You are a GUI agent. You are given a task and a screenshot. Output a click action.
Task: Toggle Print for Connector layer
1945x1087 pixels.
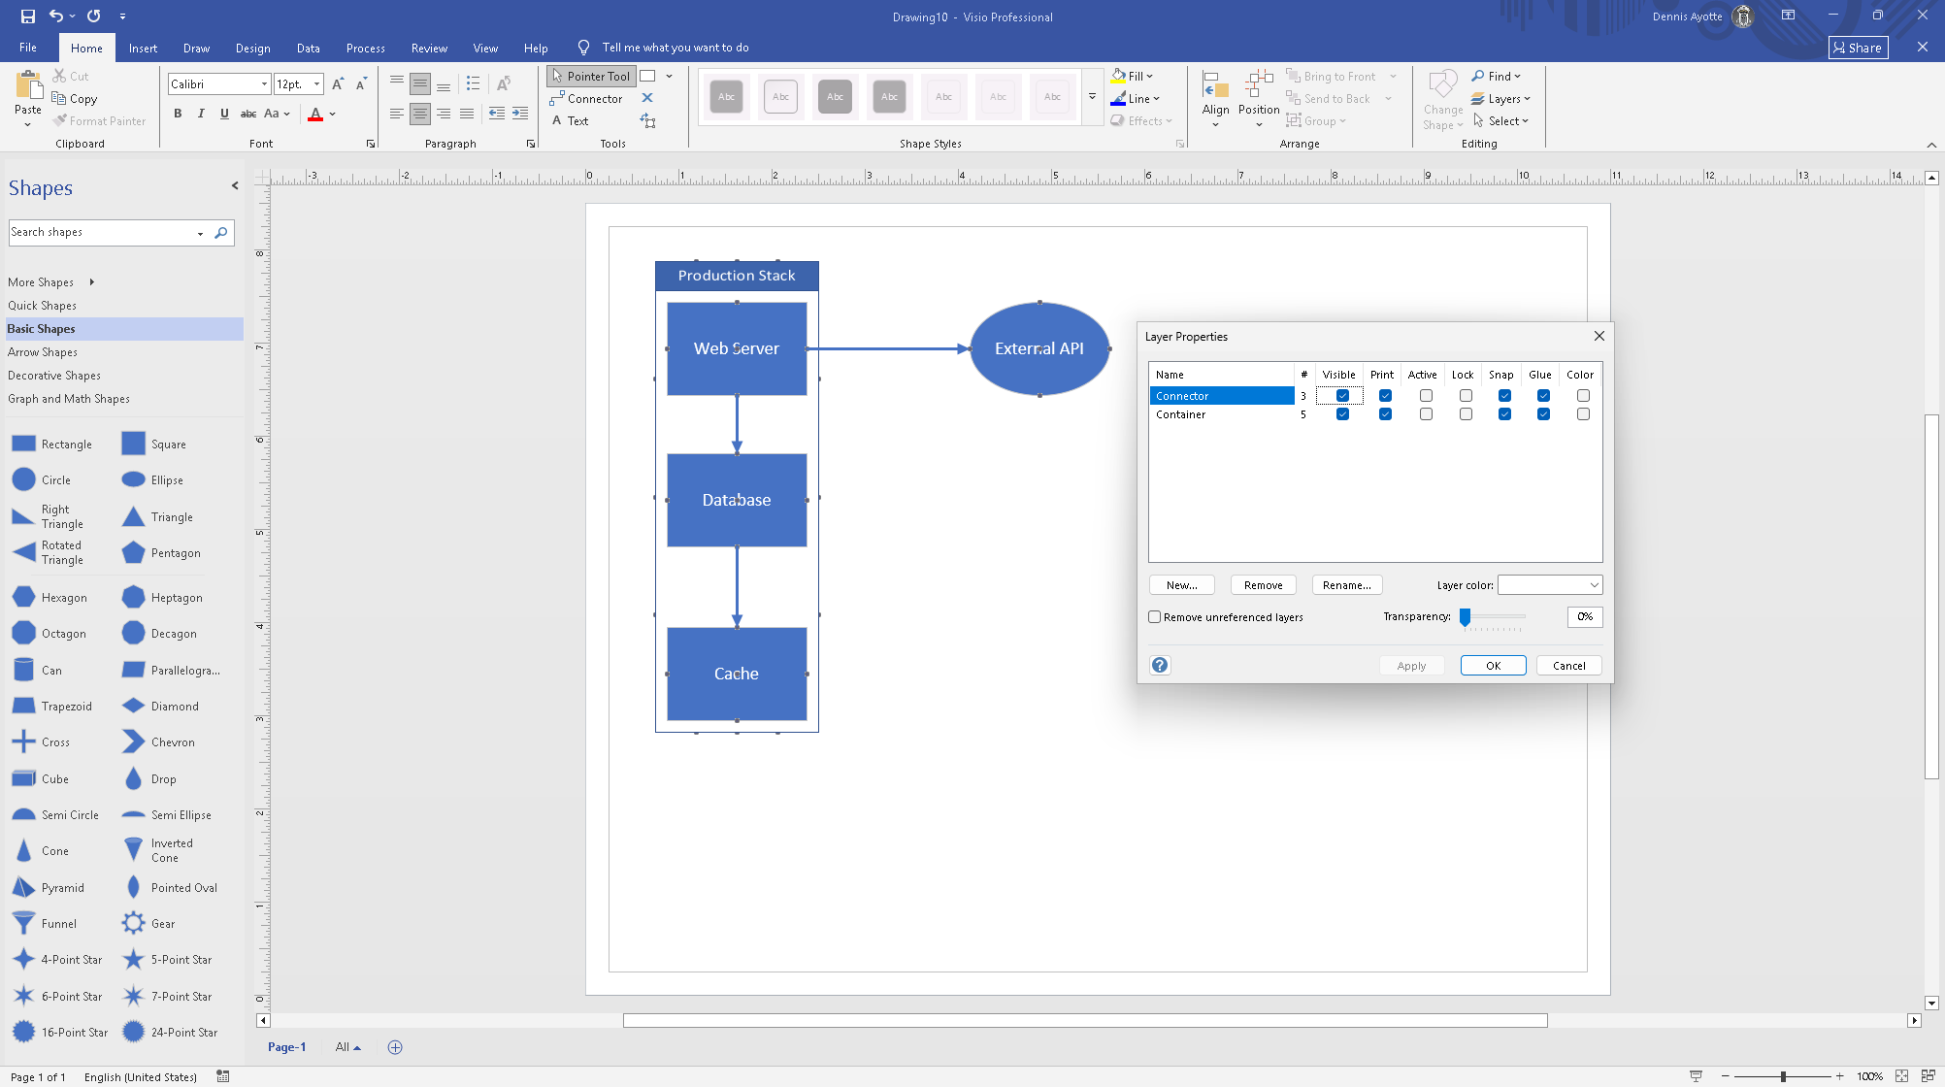[1385, 395]
